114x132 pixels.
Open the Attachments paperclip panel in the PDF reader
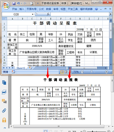[4, 111]
